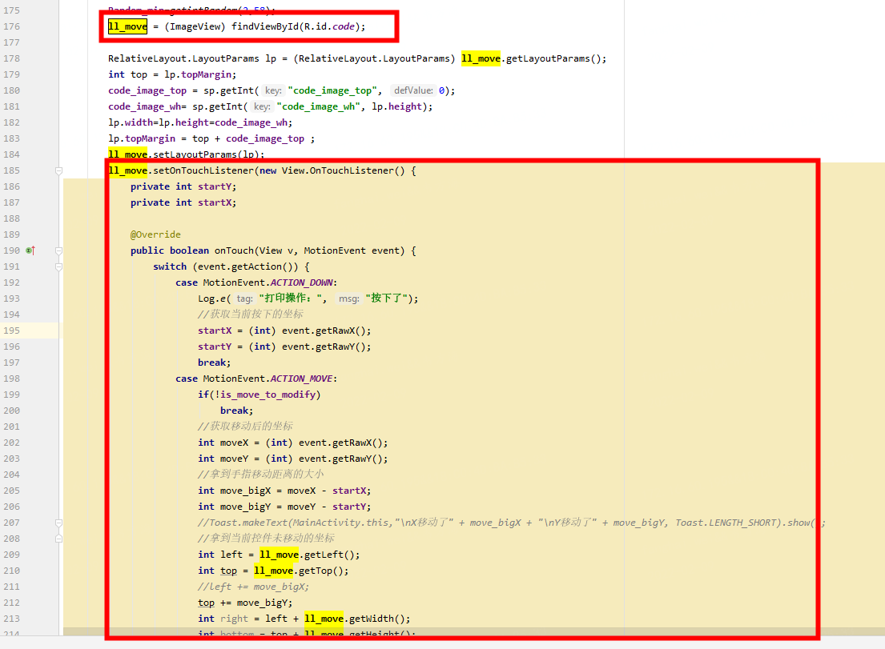Screen dimensions: 885x649
Task: Click the editor scrollbar on the right edge
Action: coord(880,320)
